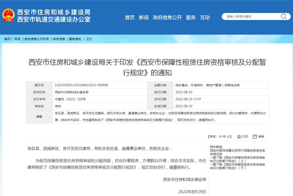Open 政务信息 breadcrumb link
Image resolution: width=293 pixels, height=196 pixels.
[59, 39]
